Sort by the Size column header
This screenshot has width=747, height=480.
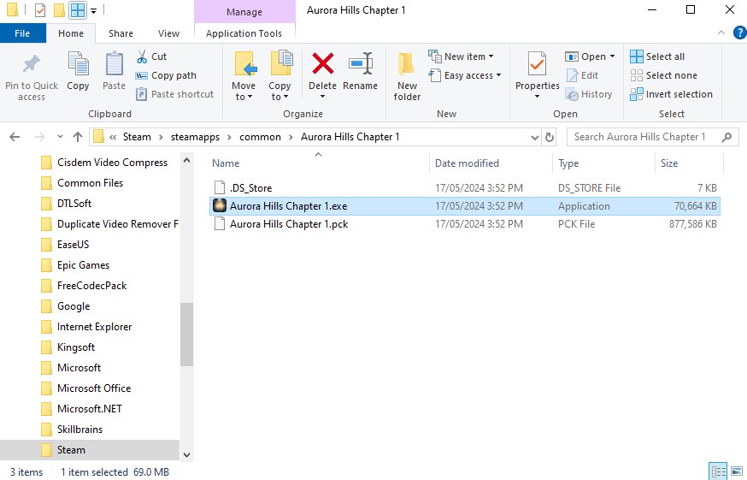[x=689, y=163]
